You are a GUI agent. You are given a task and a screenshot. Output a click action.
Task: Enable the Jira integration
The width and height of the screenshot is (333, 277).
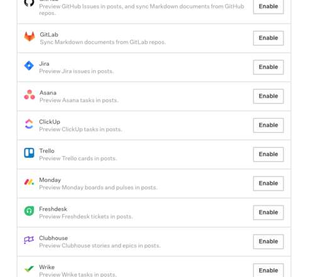coord(268,67)
